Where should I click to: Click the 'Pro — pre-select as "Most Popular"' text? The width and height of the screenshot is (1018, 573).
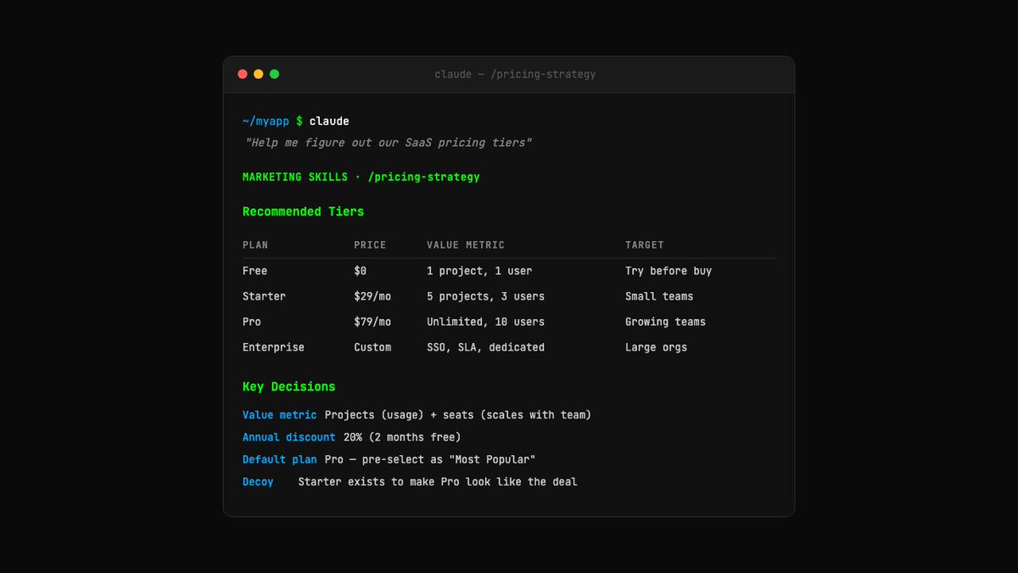[x=430, y=459]
